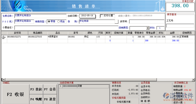Click the 当前日期 date field
The width and height of the screenshot is (196, 104).
pyautogui.click(x=87, y=16)
